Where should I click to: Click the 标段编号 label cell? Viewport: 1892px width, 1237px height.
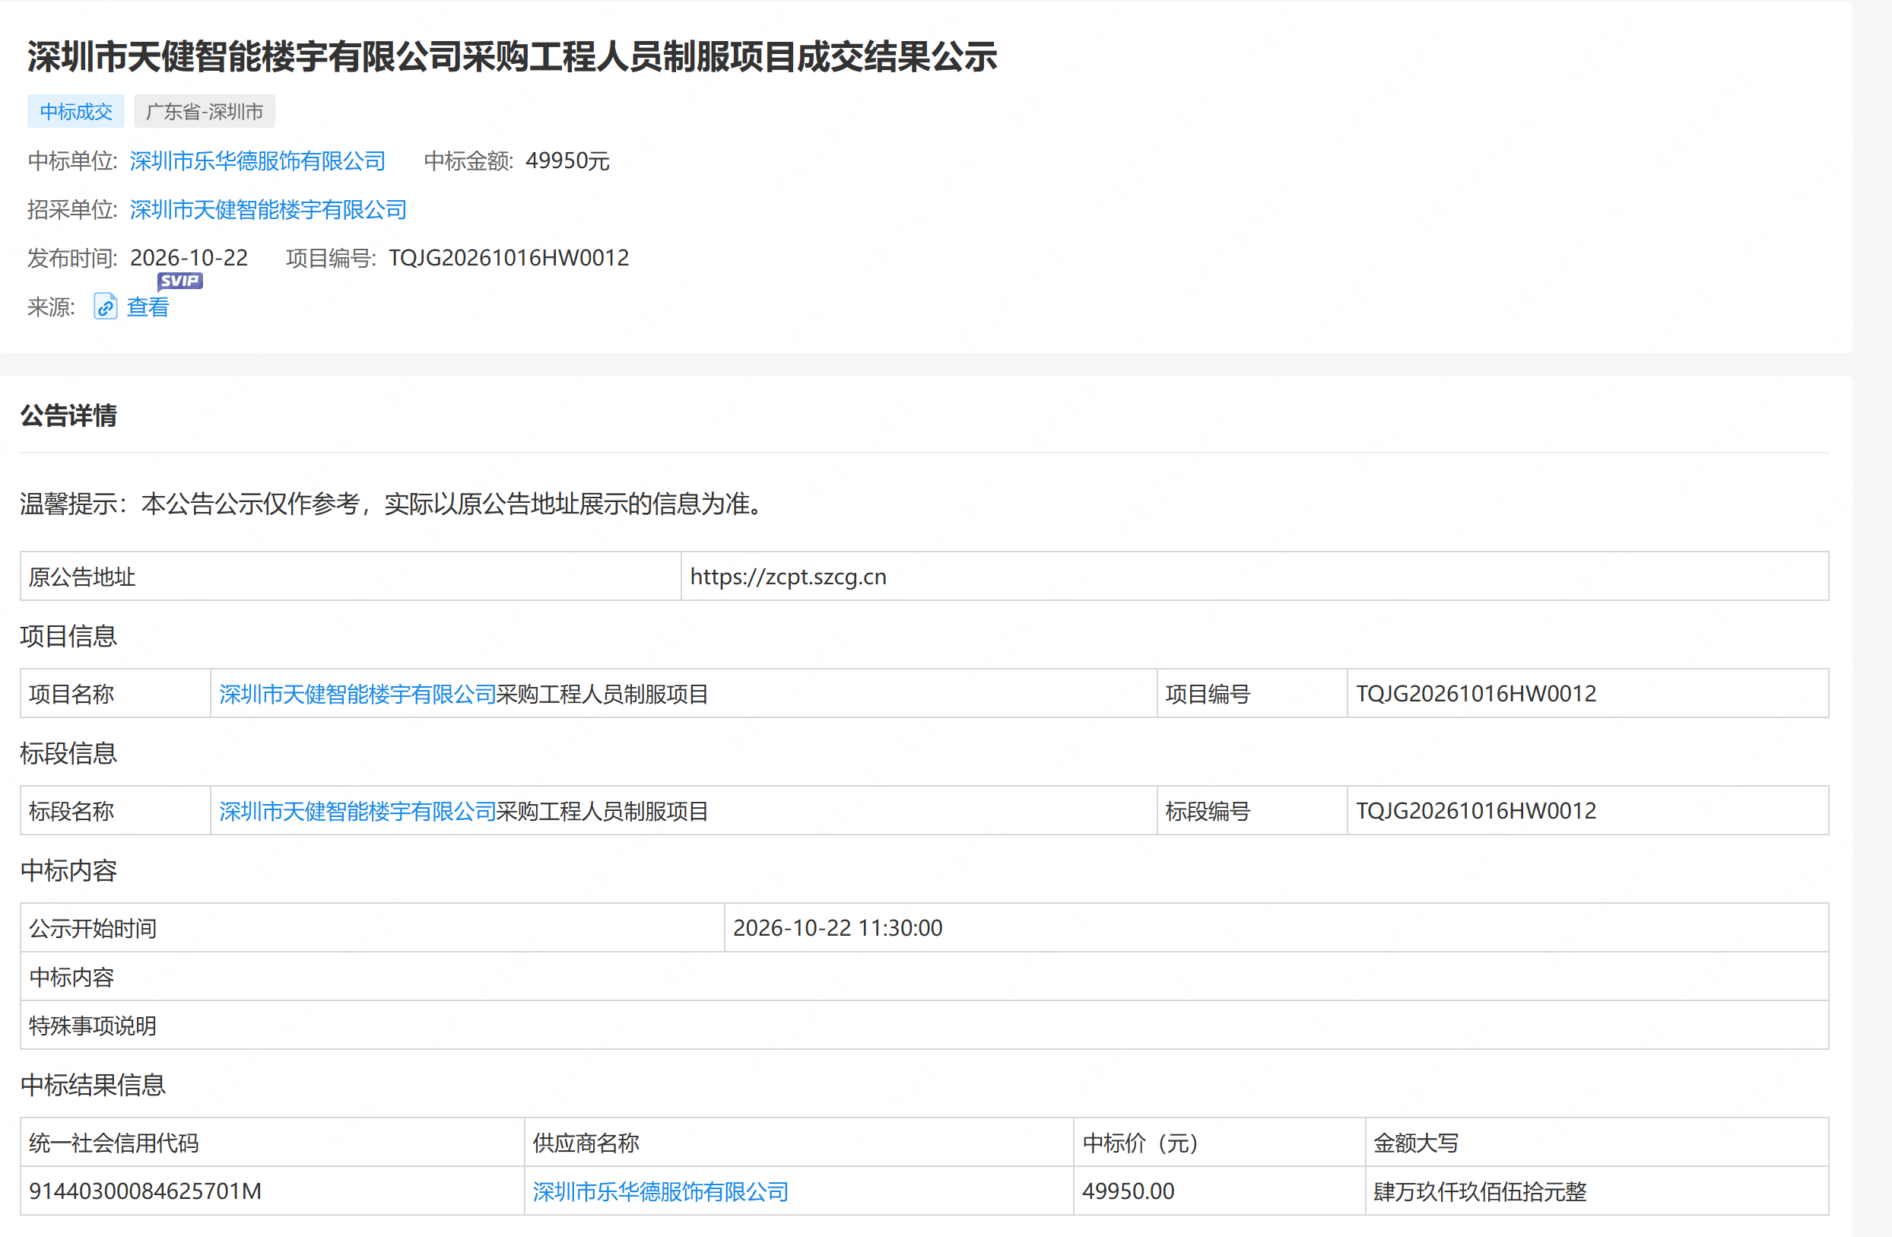[1252, 811]
